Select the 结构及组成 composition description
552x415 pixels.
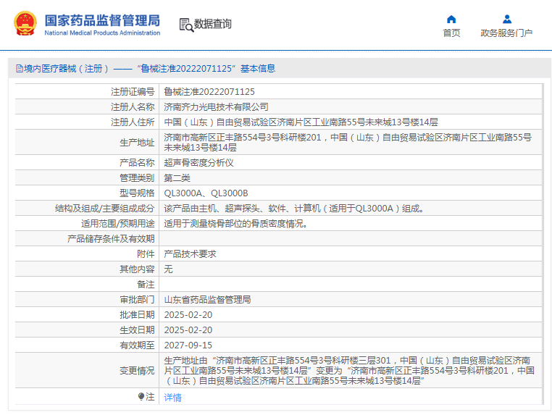[x=294, y=209]
